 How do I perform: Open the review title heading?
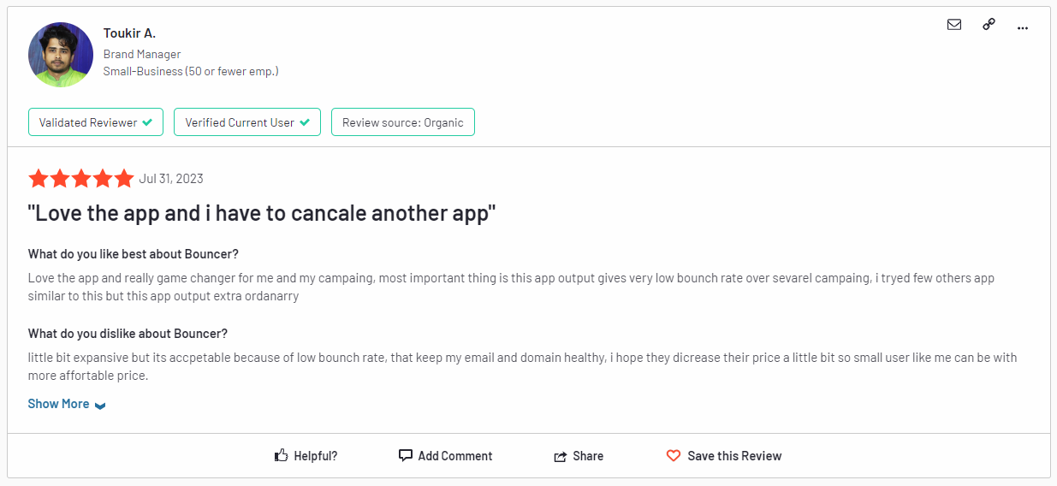pyautogui.click(x=262, y=213)
